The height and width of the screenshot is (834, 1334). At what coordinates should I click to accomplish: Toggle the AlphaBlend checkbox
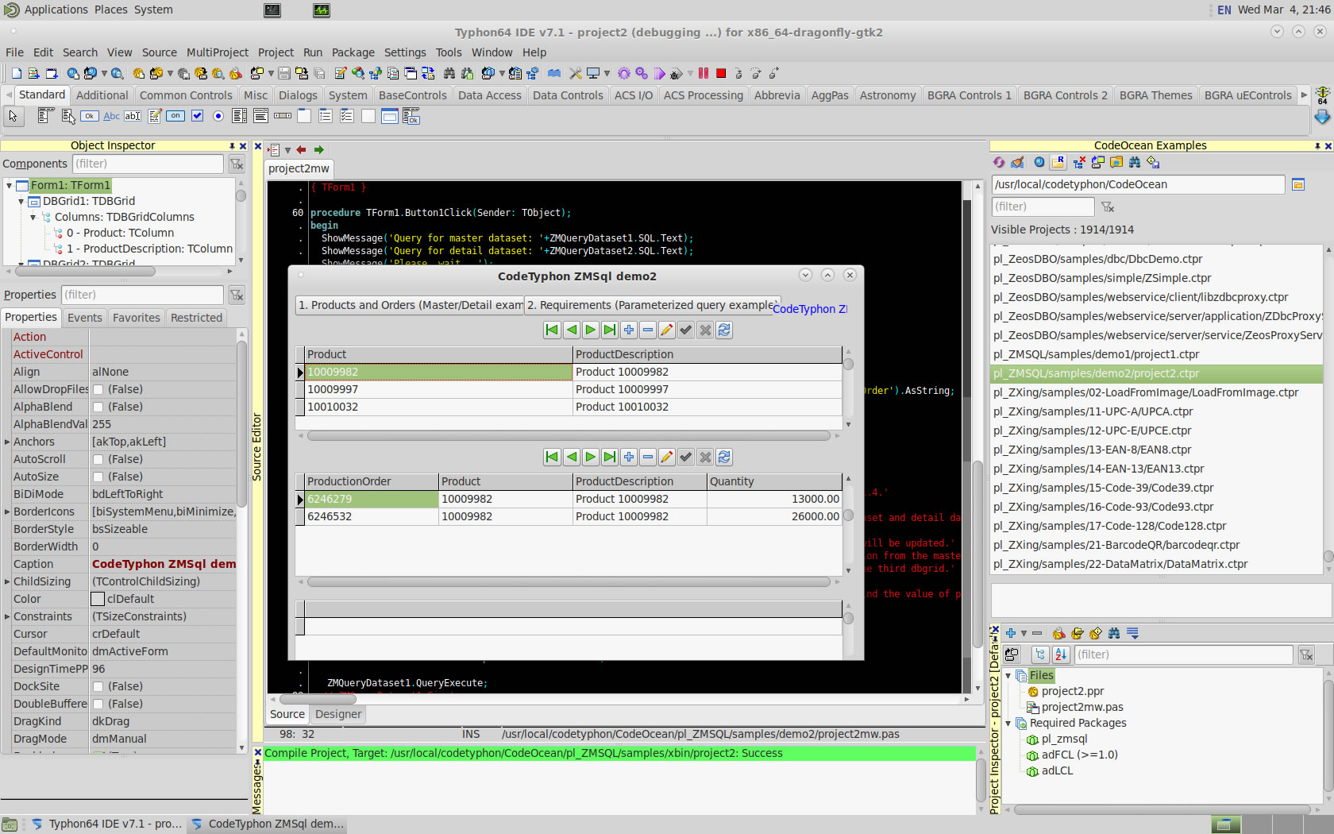98,407
